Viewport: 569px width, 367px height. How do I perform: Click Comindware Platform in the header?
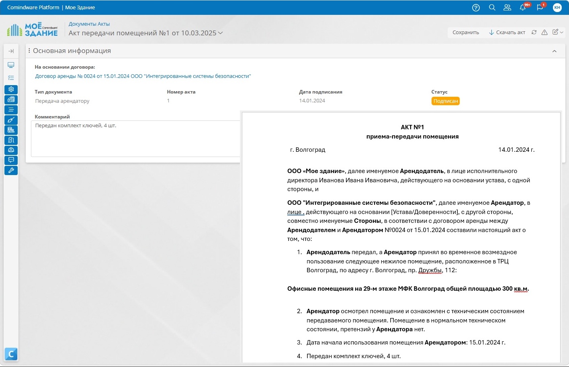[33, 8]
